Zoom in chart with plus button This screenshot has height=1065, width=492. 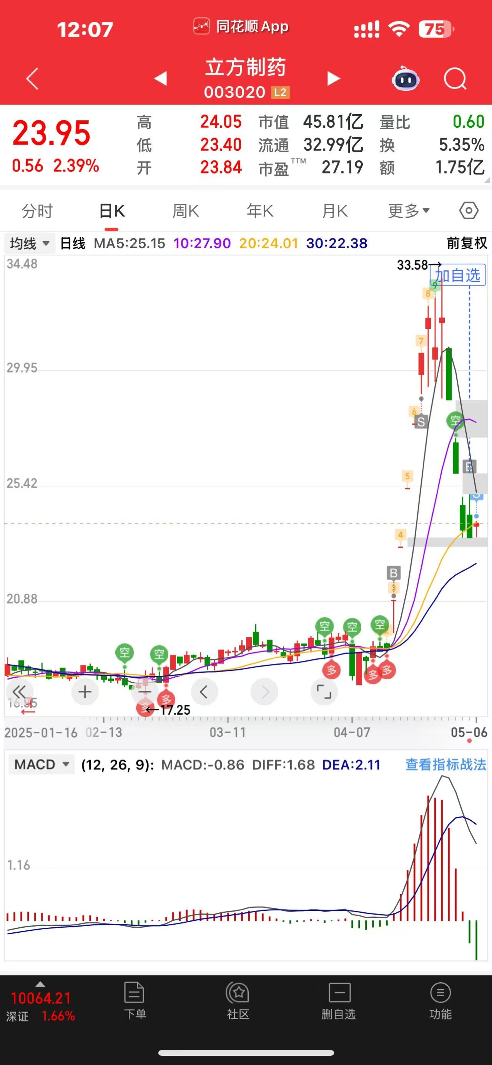(x=85, y=692)
